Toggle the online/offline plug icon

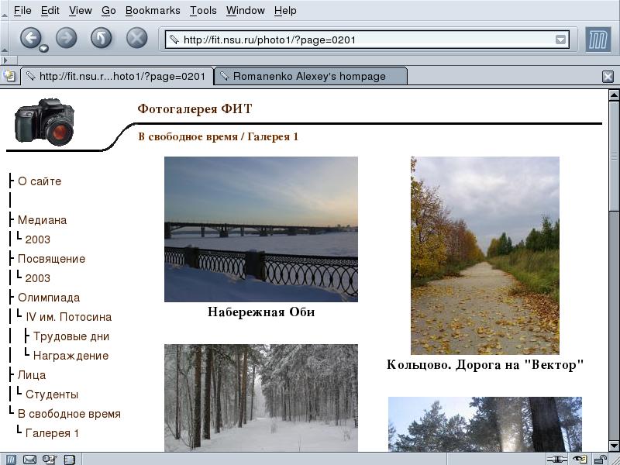point(556,460)
